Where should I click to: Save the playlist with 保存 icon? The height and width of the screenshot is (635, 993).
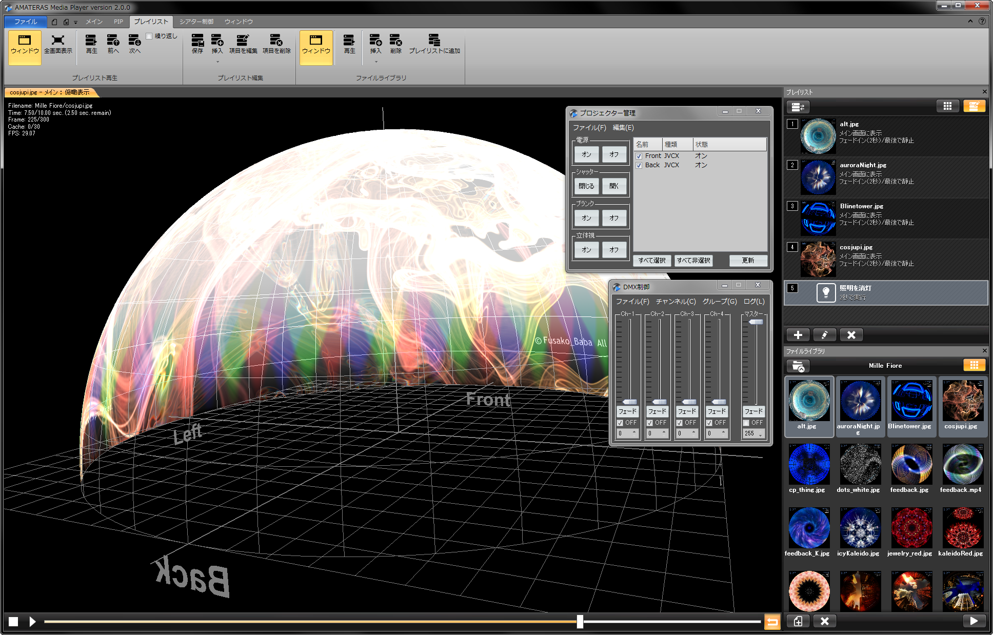[x=197, y=44]
